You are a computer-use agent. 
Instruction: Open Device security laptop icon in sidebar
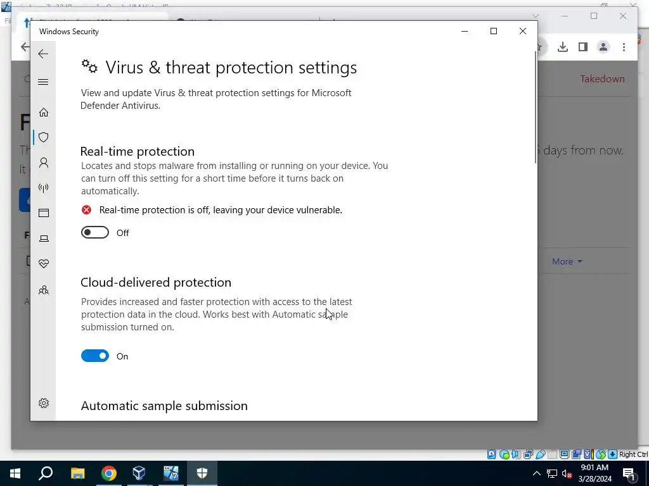tap(44, 239)
